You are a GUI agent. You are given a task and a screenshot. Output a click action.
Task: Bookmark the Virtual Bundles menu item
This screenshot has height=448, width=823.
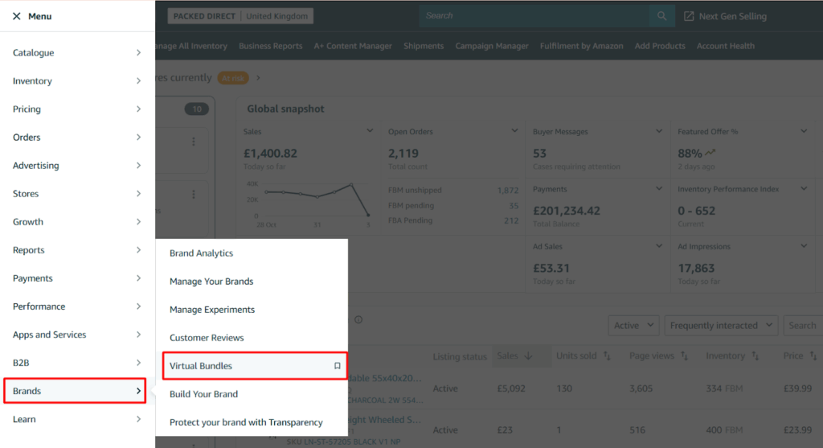coord(338,366)
